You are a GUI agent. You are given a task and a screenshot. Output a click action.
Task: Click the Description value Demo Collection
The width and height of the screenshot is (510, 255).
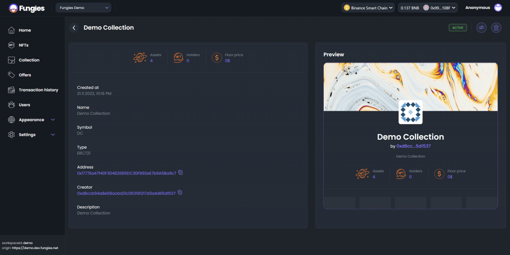point(94,213)
